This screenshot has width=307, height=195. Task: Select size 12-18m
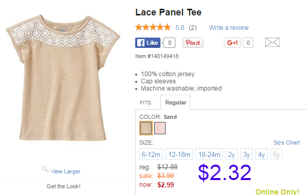179,154
